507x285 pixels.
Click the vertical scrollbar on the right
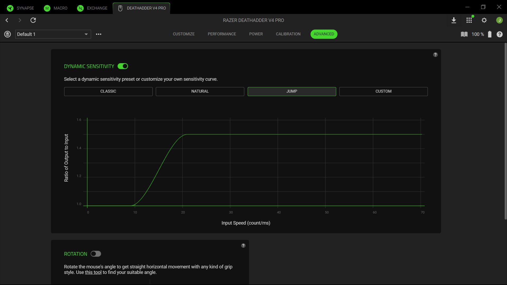tap(505, 131)
